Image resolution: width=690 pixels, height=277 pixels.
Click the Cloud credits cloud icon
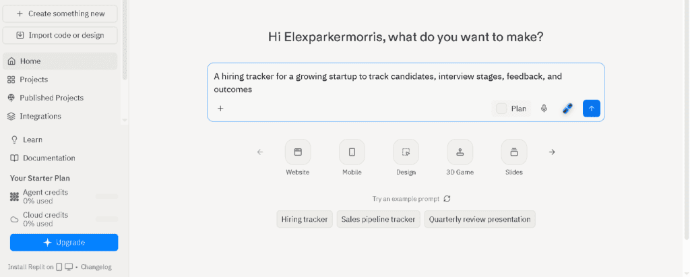15,219
